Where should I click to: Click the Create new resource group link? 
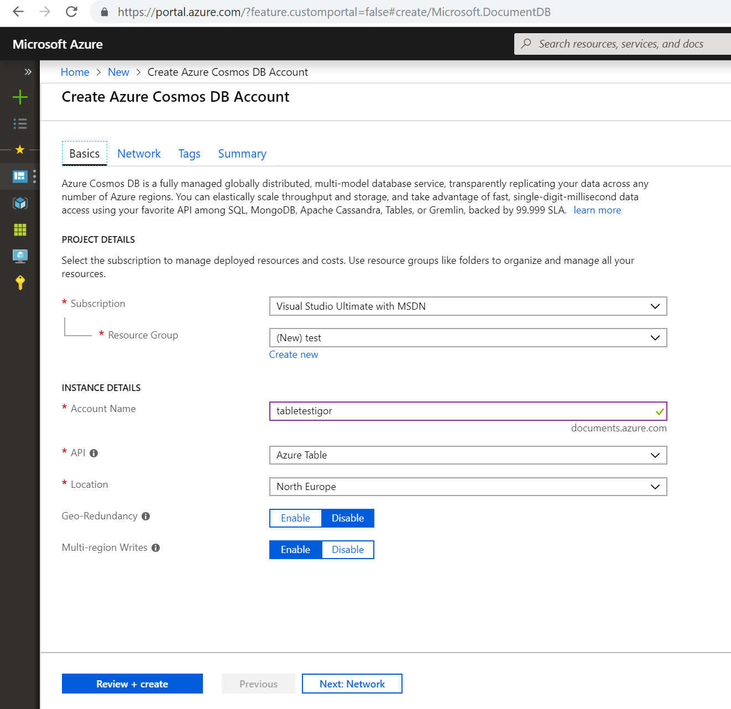294,354
